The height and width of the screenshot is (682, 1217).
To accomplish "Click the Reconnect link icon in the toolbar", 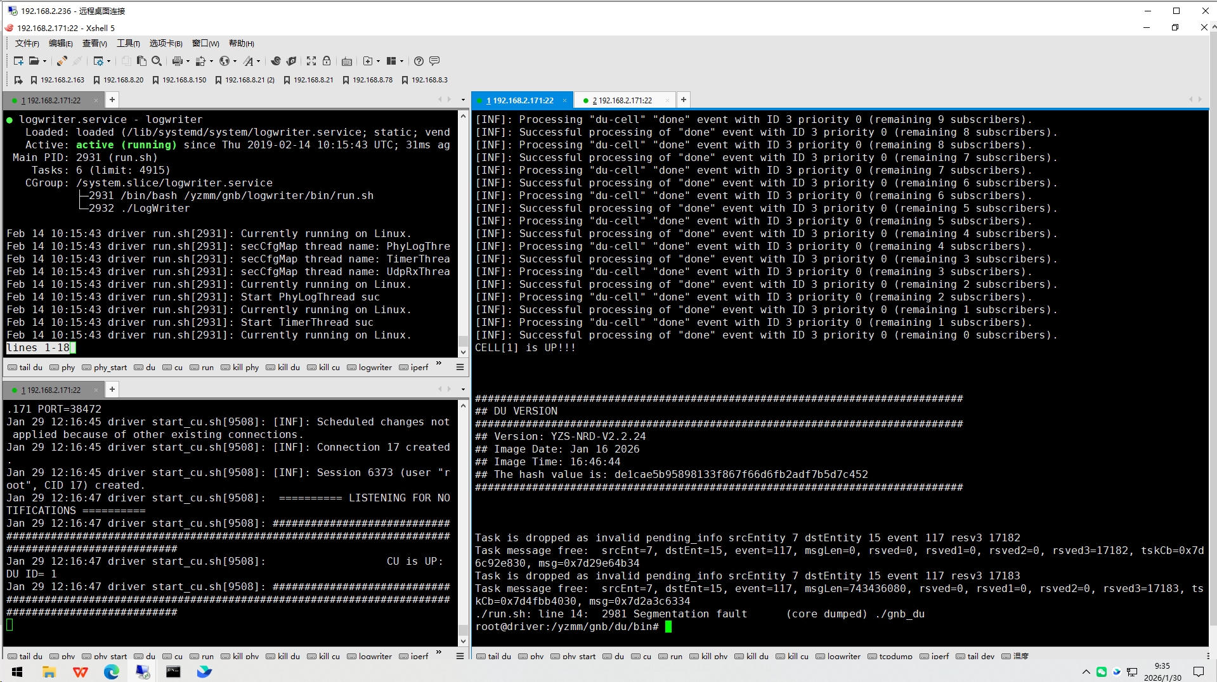I will coord(62,61).
